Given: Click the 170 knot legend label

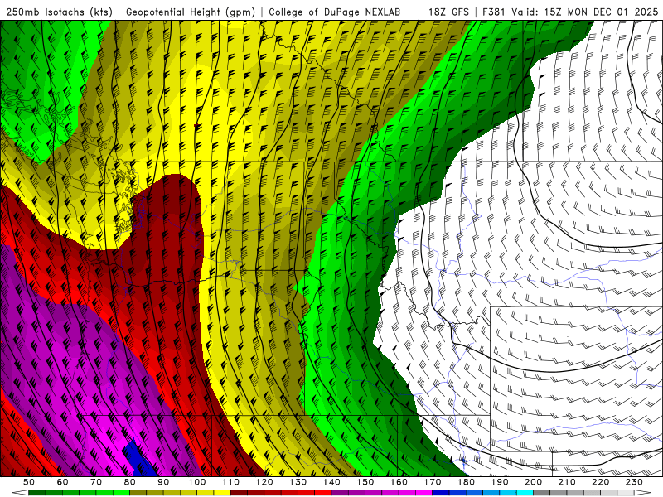Looking at the screenshot, I should (433, 482).
